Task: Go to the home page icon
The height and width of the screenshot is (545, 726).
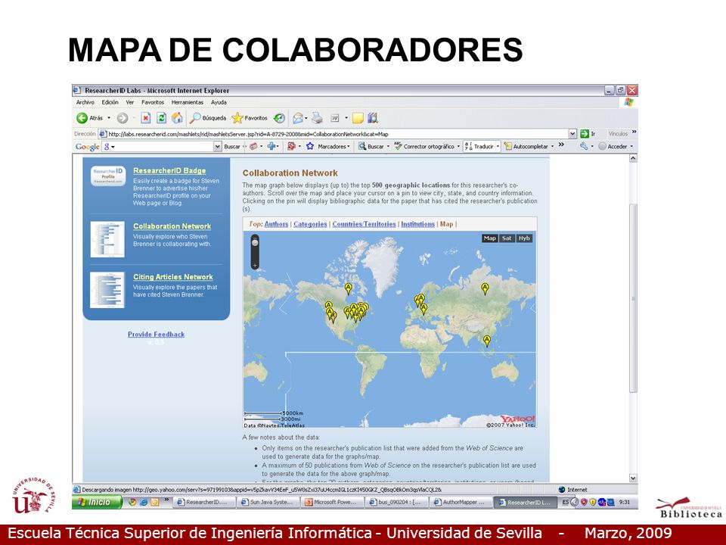Action: coord(177,118)
